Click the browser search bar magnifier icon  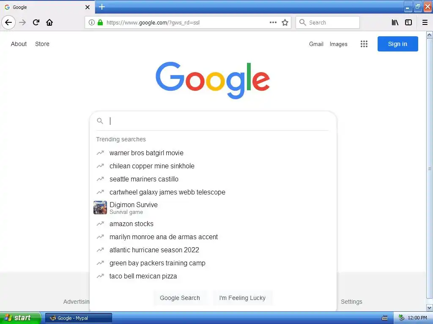[x=303, y=22]
